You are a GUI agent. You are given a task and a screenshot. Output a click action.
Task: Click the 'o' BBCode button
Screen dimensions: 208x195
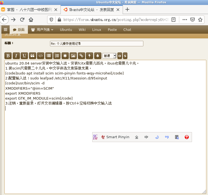(120, 56)
